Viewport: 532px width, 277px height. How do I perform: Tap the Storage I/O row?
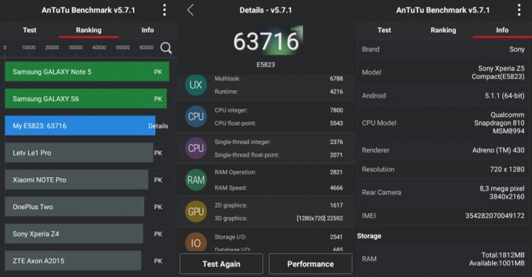click(279, 237)
